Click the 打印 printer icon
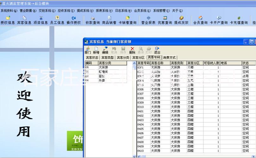The height and width of the screenshot is (158, 256). click(149, 50)
